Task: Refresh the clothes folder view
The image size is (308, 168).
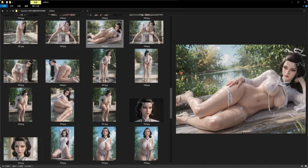Action: tap(87, 11)
